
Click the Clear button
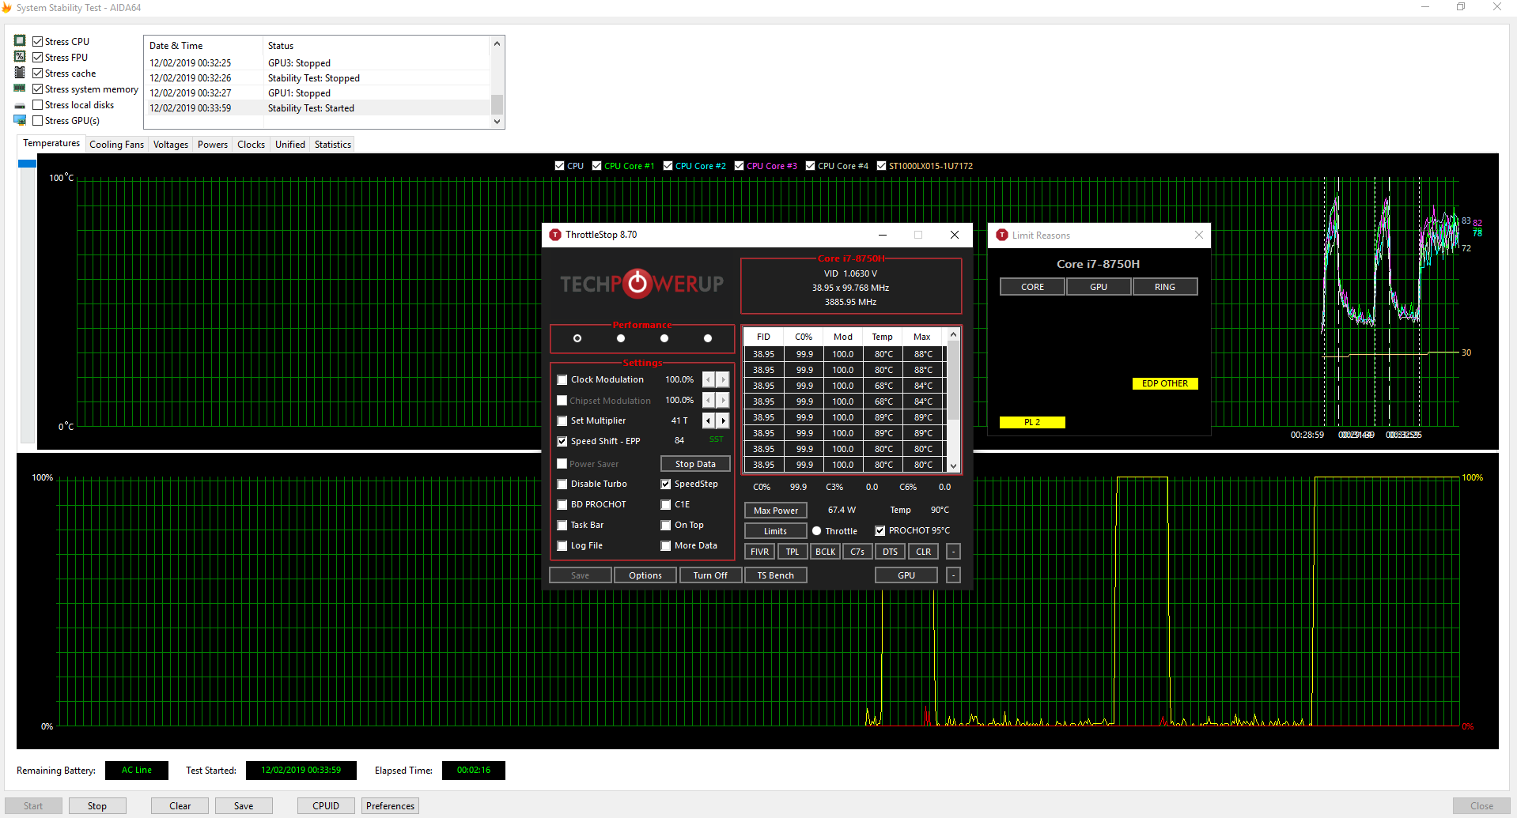[180, 806]
